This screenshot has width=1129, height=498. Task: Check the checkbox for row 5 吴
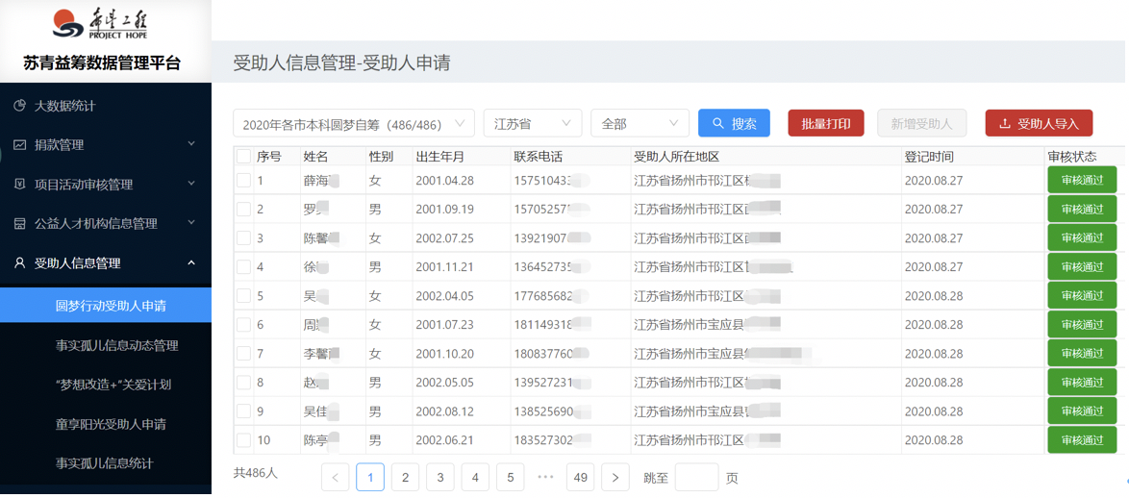(244, 296)
